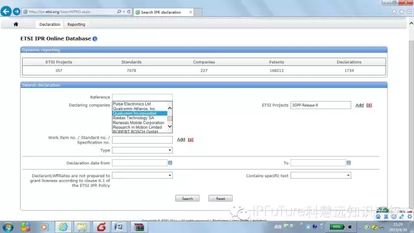Open media player icon in taskbar

click(45, 227)
